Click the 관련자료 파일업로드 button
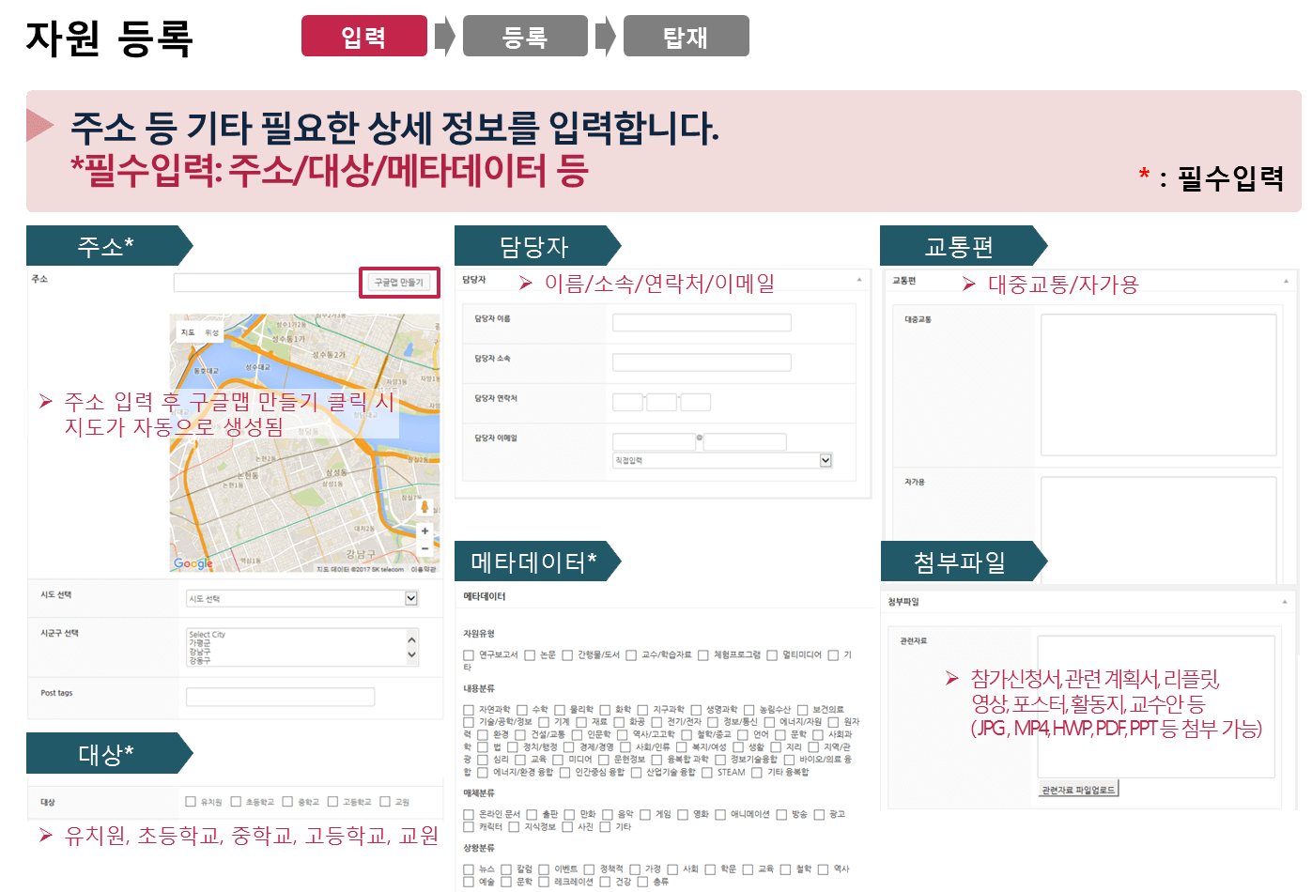Image resolution: width=1312 pixels, height=892 pixels. click(x=1078, y=790)
